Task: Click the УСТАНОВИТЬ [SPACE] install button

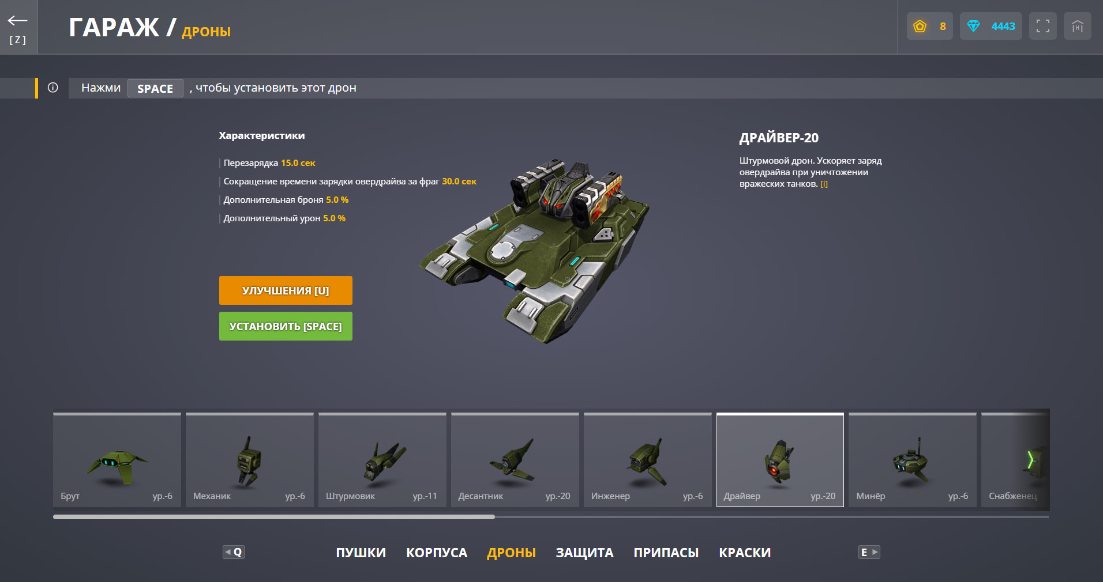Action: tap(286, 326)
